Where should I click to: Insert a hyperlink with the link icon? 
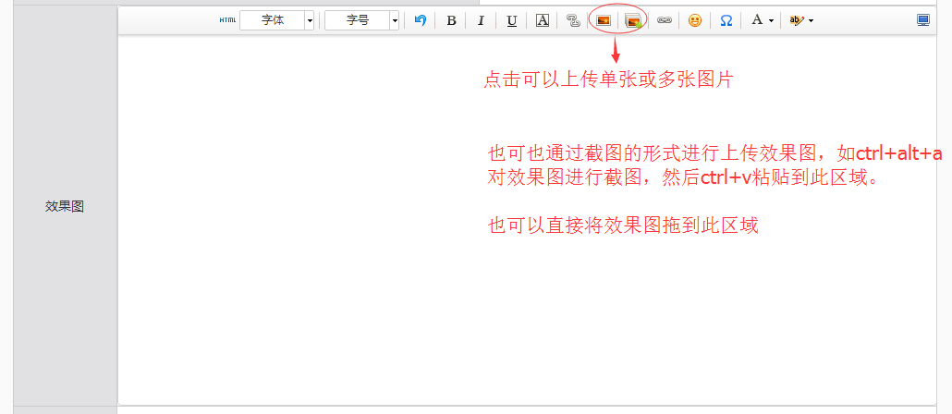click(x=664, y=20)
